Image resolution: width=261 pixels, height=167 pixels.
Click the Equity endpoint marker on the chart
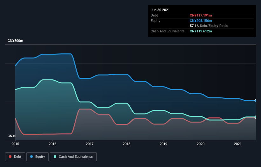(x=255, y=101)
